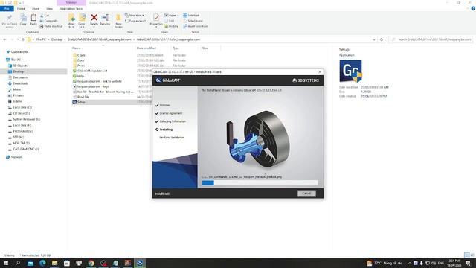Click Desktop in the address breadcrumb
The height and width of the screenshot is (268, 476).
click(57, 39)
